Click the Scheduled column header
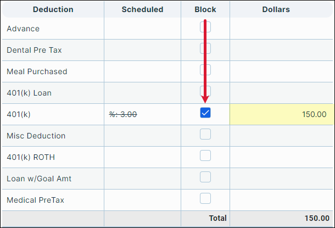 142,9
